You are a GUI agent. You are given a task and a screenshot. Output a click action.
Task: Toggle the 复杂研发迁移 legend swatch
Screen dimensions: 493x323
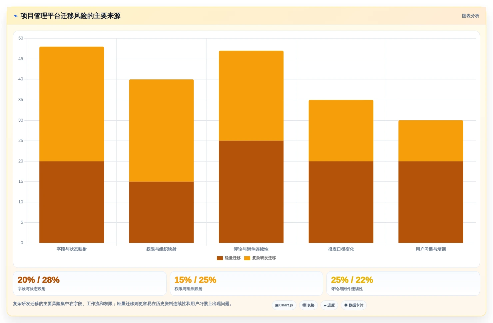tap(247, 258)
